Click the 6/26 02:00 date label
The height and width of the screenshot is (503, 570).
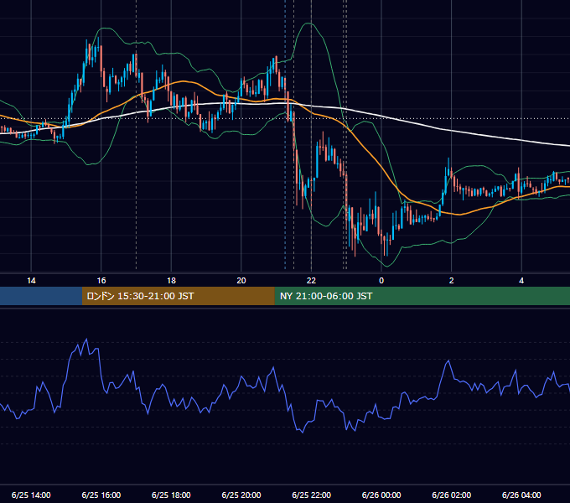[x=452, y=495]
